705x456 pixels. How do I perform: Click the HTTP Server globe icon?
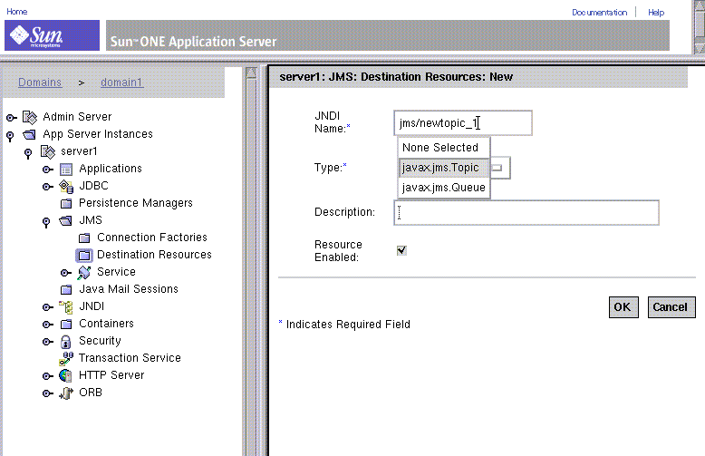click(x=65, y=375)
